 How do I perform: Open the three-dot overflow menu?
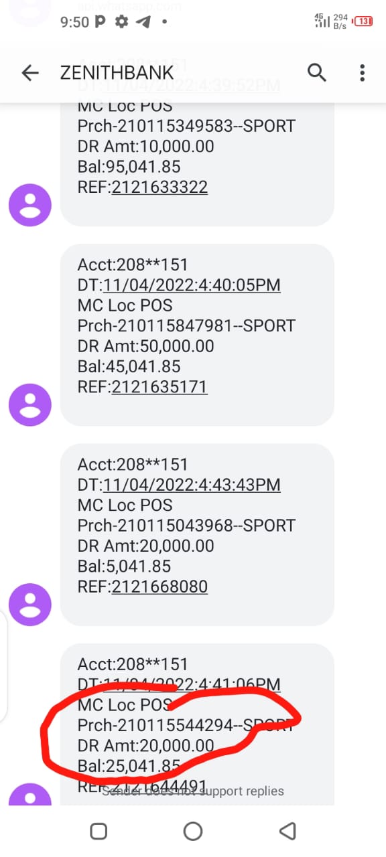(x=362, y=72)
